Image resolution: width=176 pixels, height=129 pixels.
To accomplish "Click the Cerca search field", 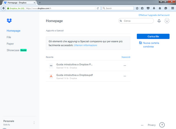I will (136, 21).
